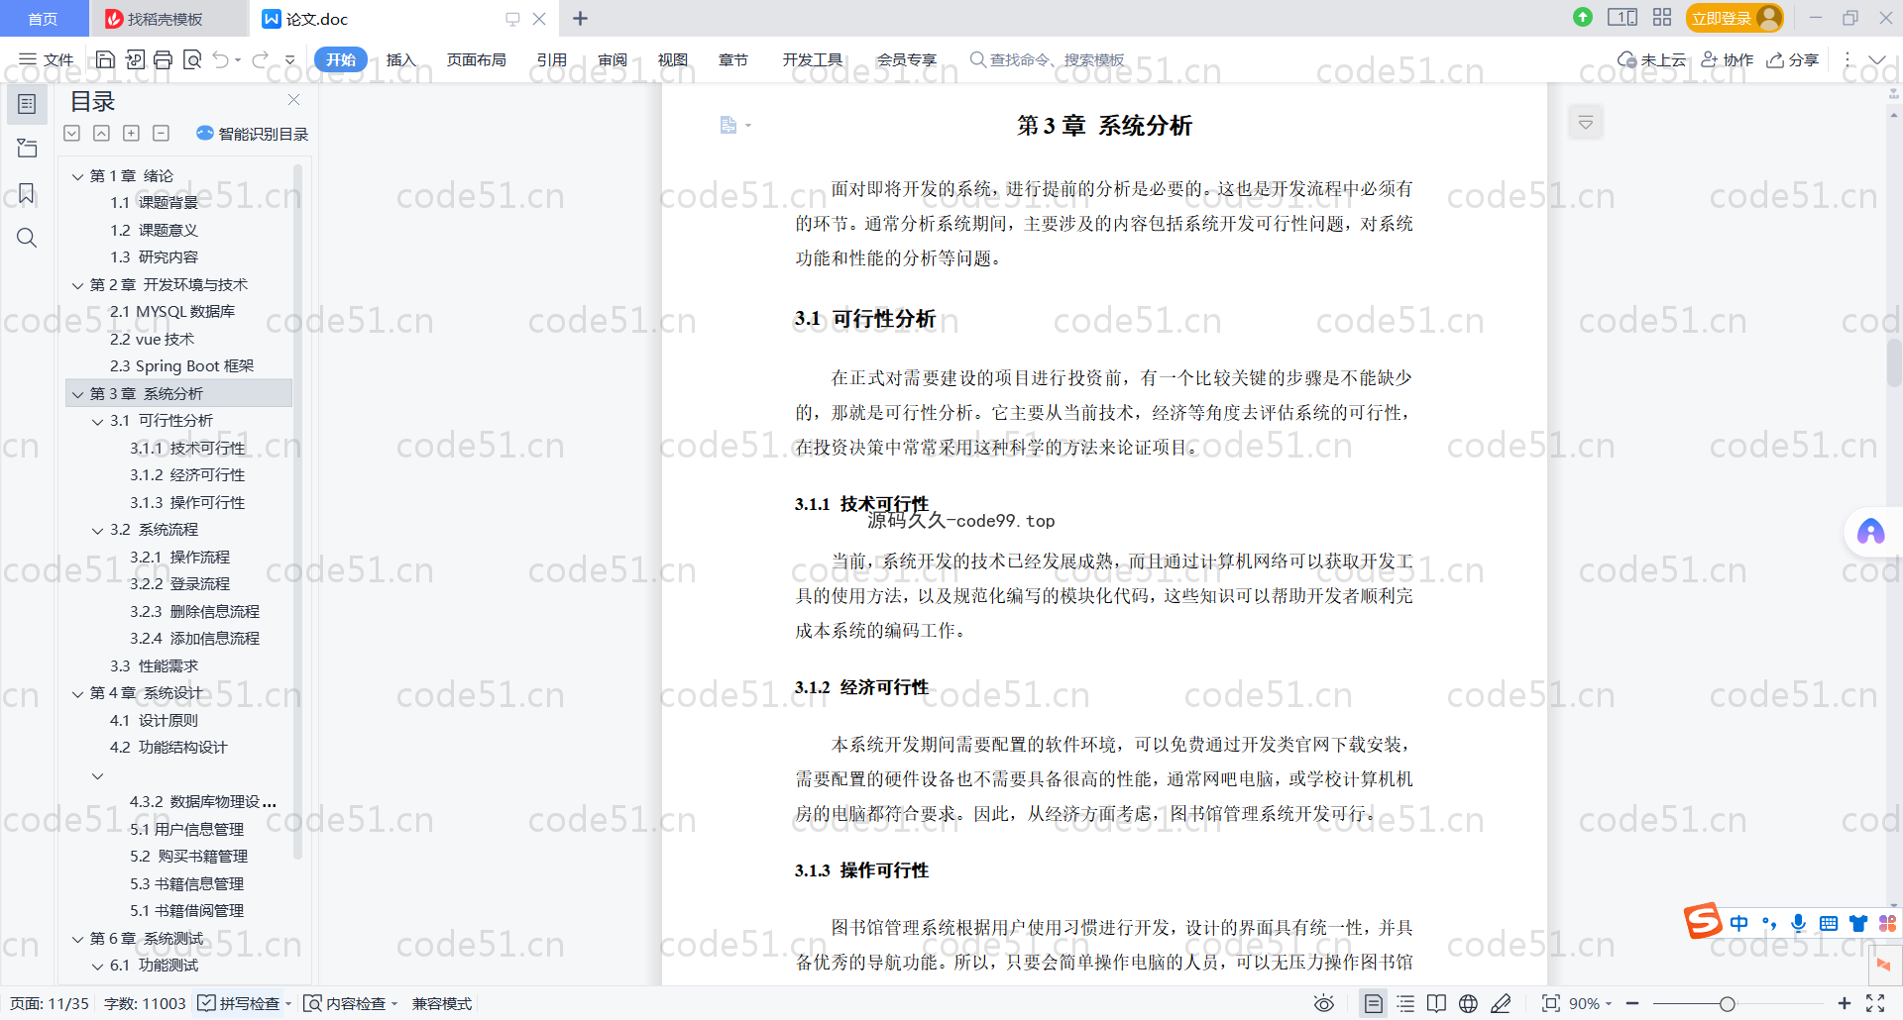Open the Bookmarks sidebar icon
The width and height of the screenshot is (1903, 1020).
click(27, 193)
